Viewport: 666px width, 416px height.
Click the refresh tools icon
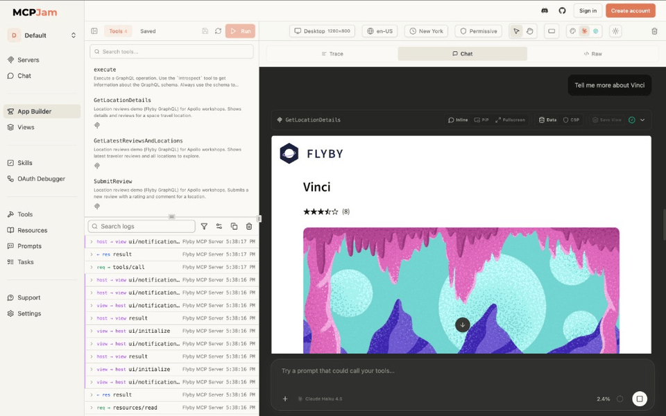(x=218, y=31)
